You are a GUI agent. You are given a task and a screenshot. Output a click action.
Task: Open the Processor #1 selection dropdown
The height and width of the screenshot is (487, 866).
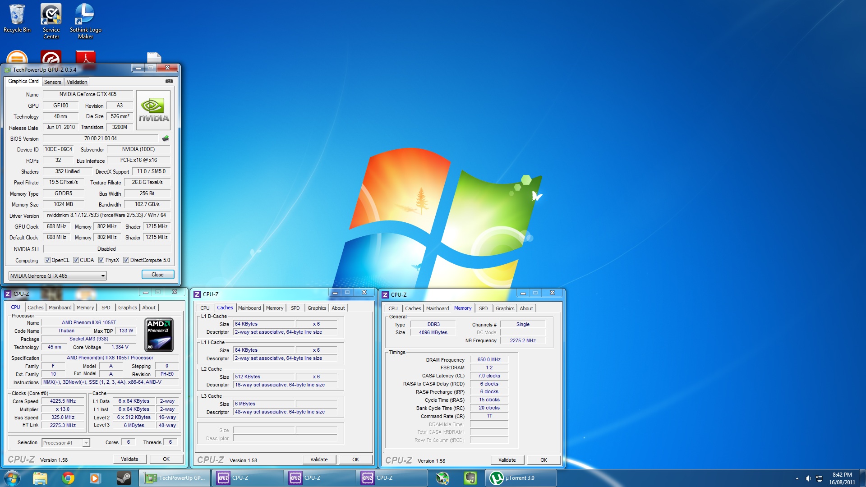66,443
